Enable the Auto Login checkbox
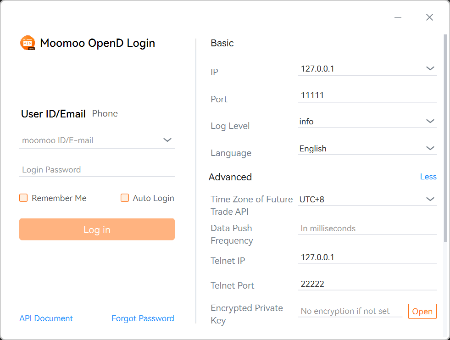 pos(125,198)
